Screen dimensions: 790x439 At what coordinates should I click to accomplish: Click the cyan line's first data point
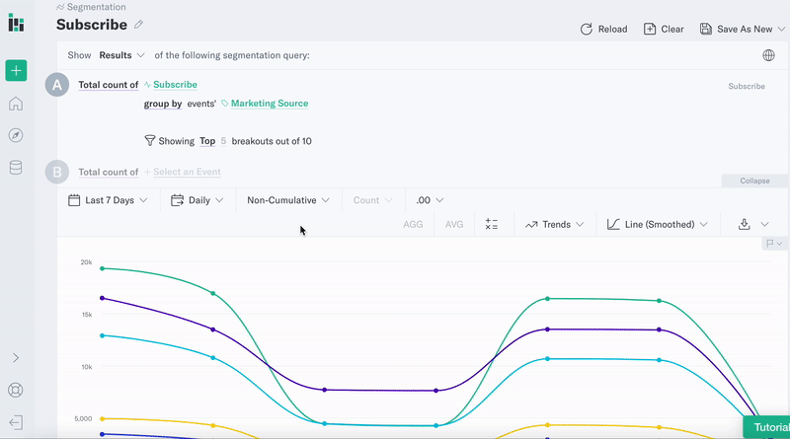pos(103,335)
